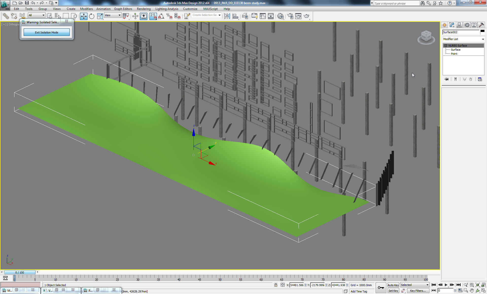Play the animation
Viewport: 487px width, 294px height.
pos(446,285)
